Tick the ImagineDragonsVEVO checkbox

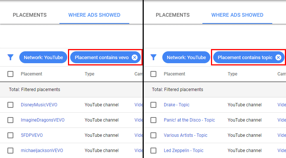[10, 120]
